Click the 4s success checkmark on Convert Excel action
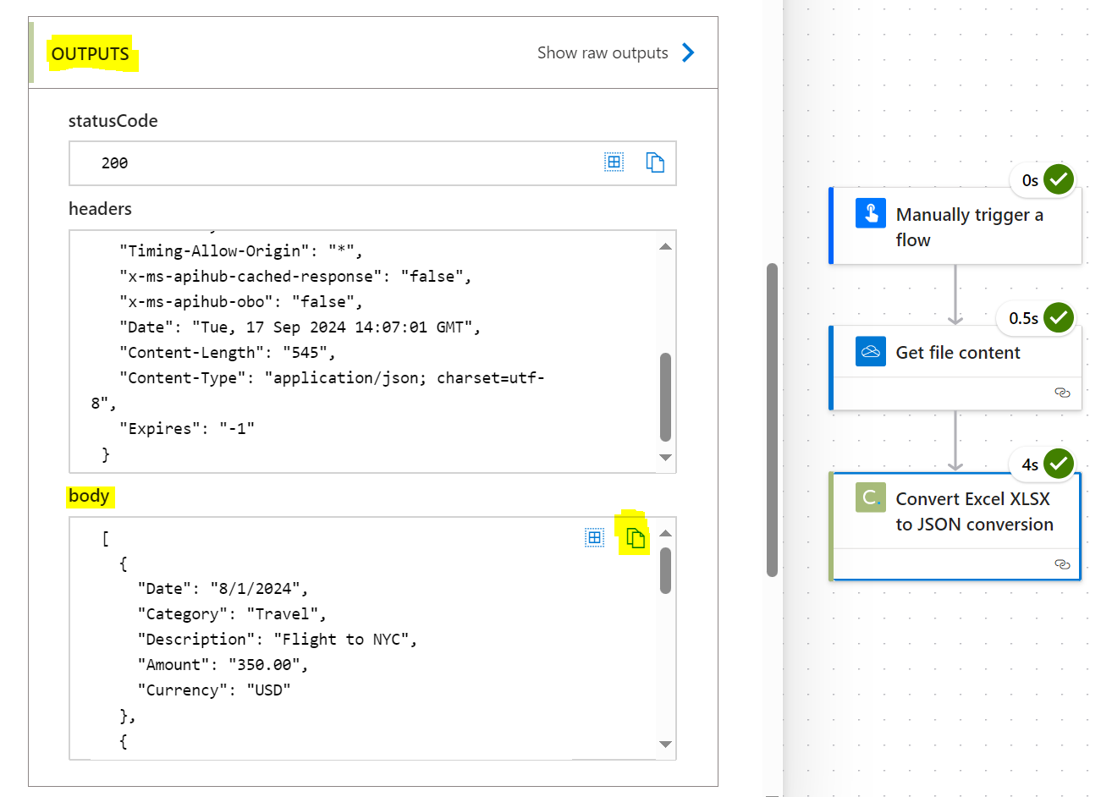 pos(1057,464)
